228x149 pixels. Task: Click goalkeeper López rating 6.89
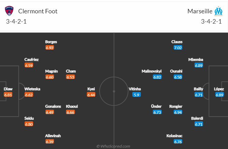219,95
